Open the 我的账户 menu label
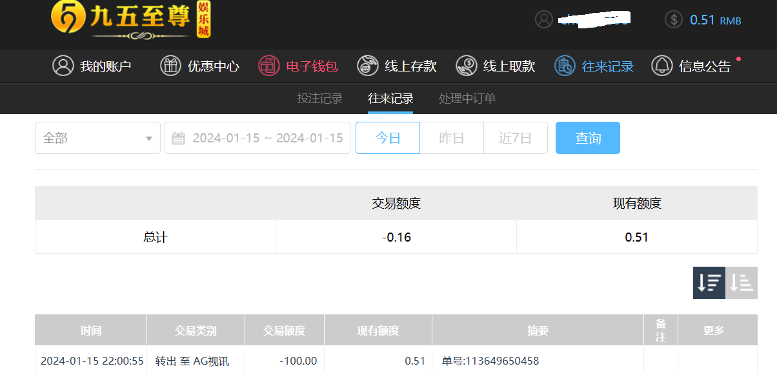The image size is (777, 373). (x=106, y=66)
